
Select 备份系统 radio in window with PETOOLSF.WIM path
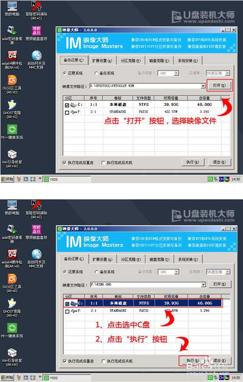coord(96,73)
